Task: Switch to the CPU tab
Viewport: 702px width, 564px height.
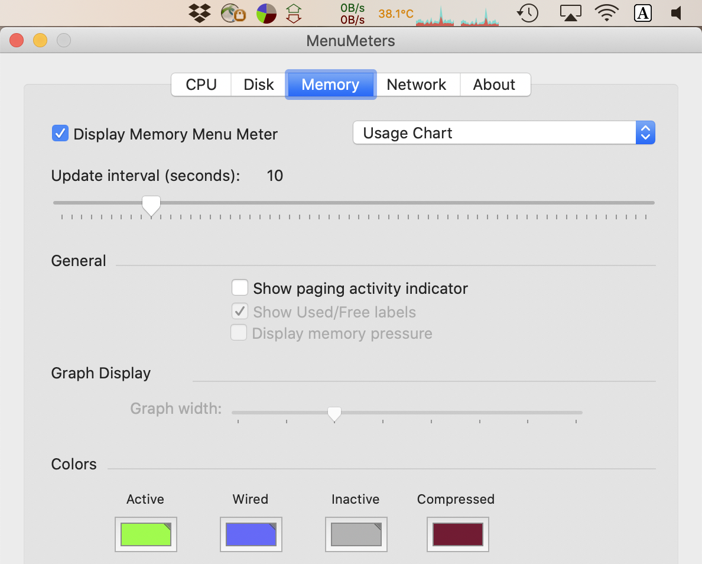Action: click(201, 85)
